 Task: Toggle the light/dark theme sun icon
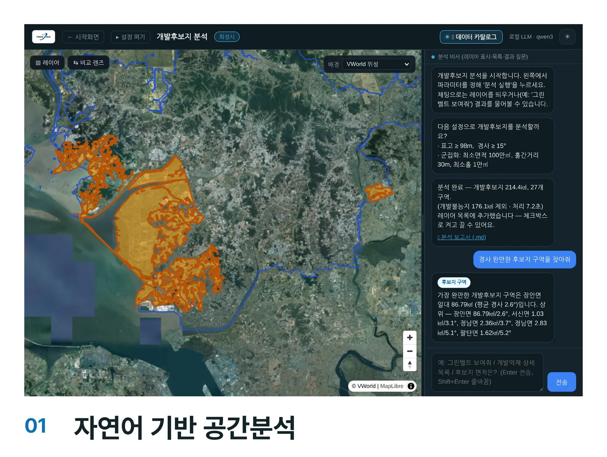coord(568,37)
